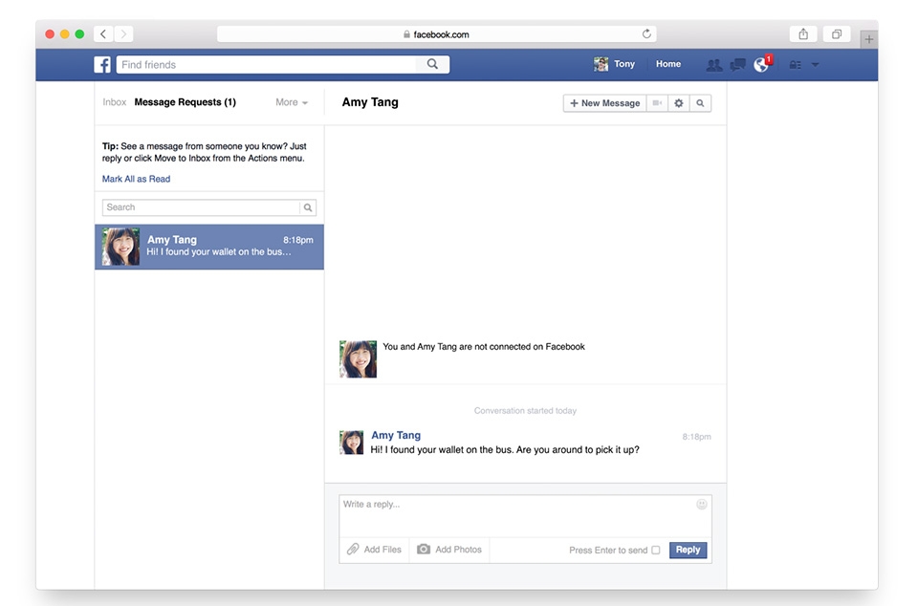
Task: Click the Add Files paperclip icon
Action: coord(353,550)
